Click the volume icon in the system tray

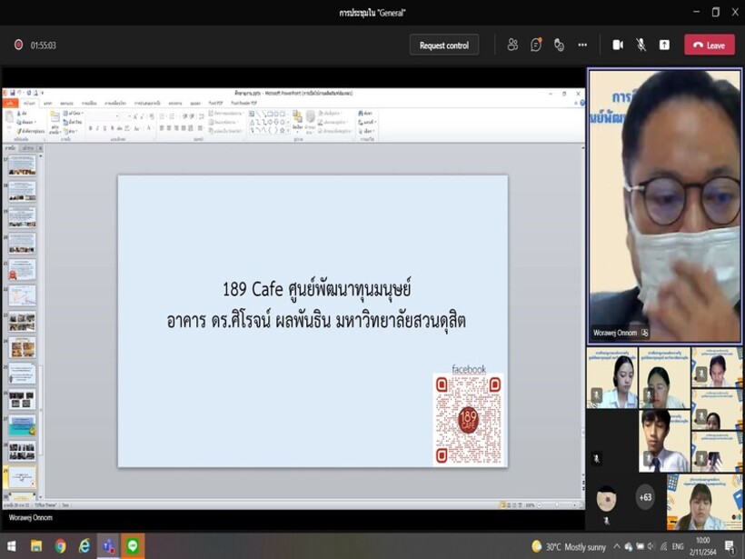(651, 546)
